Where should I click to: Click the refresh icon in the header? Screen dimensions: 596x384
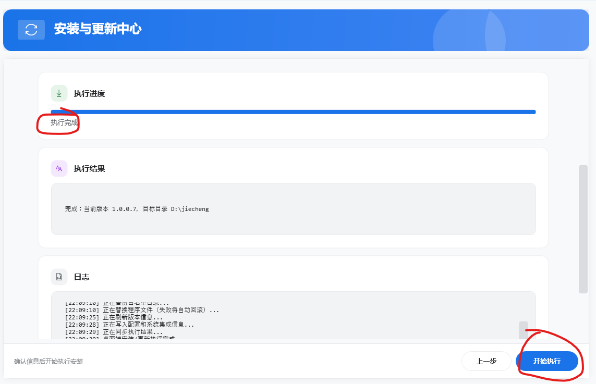pos(31,30)
